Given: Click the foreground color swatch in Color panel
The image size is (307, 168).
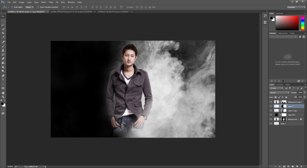Looking at the screenshot, I should pyautogui.click(x=272, y=18).
